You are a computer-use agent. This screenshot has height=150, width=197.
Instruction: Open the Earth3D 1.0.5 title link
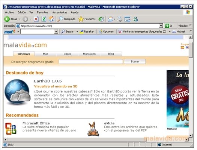pos(48,81)
